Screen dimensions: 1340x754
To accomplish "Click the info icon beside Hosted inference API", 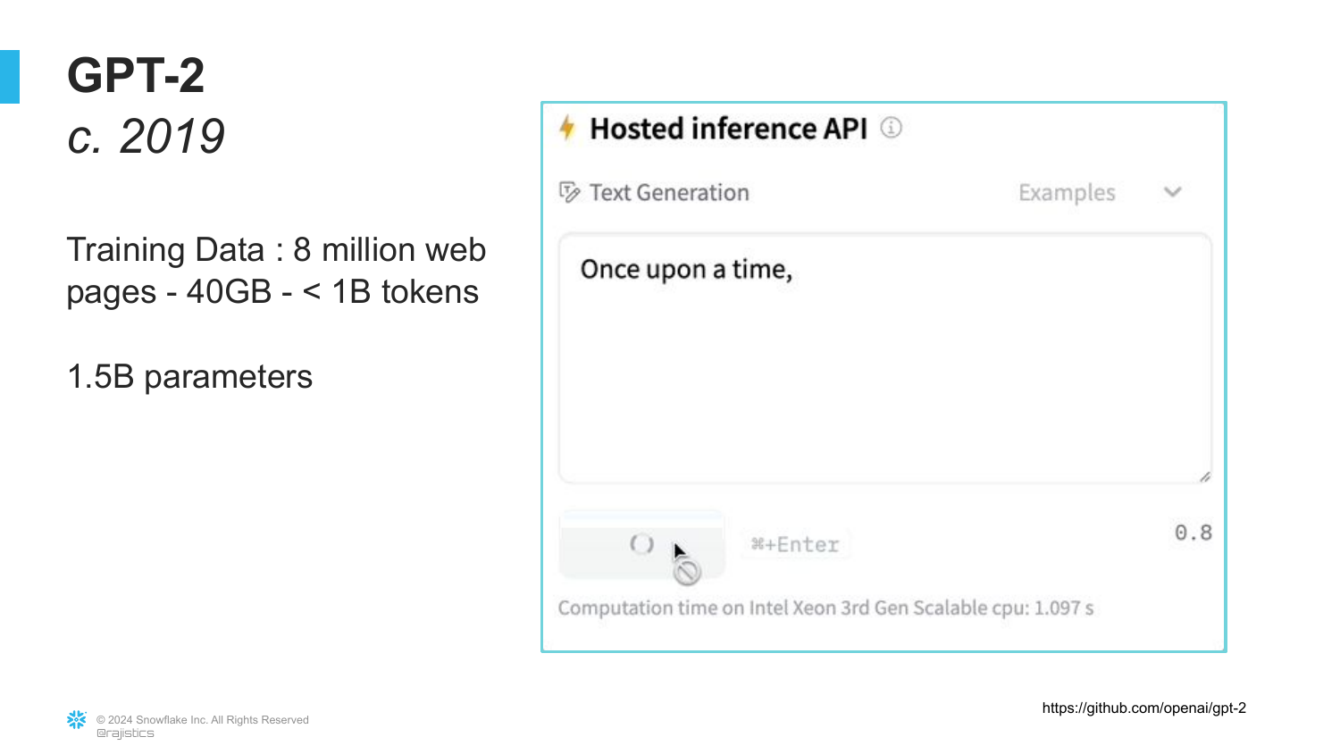I will [x=891, y=128].
